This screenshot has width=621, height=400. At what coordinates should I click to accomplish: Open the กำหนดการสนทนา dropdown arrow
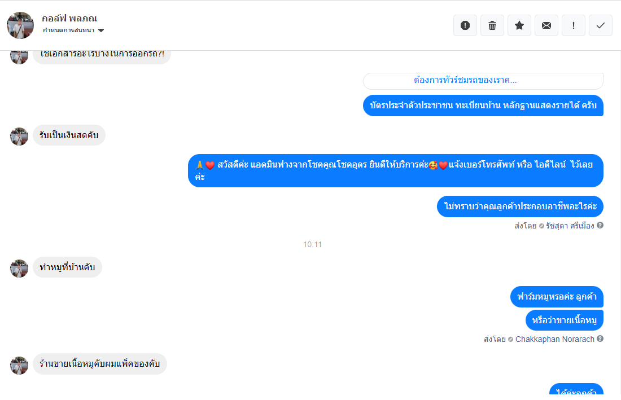point(101,30)
